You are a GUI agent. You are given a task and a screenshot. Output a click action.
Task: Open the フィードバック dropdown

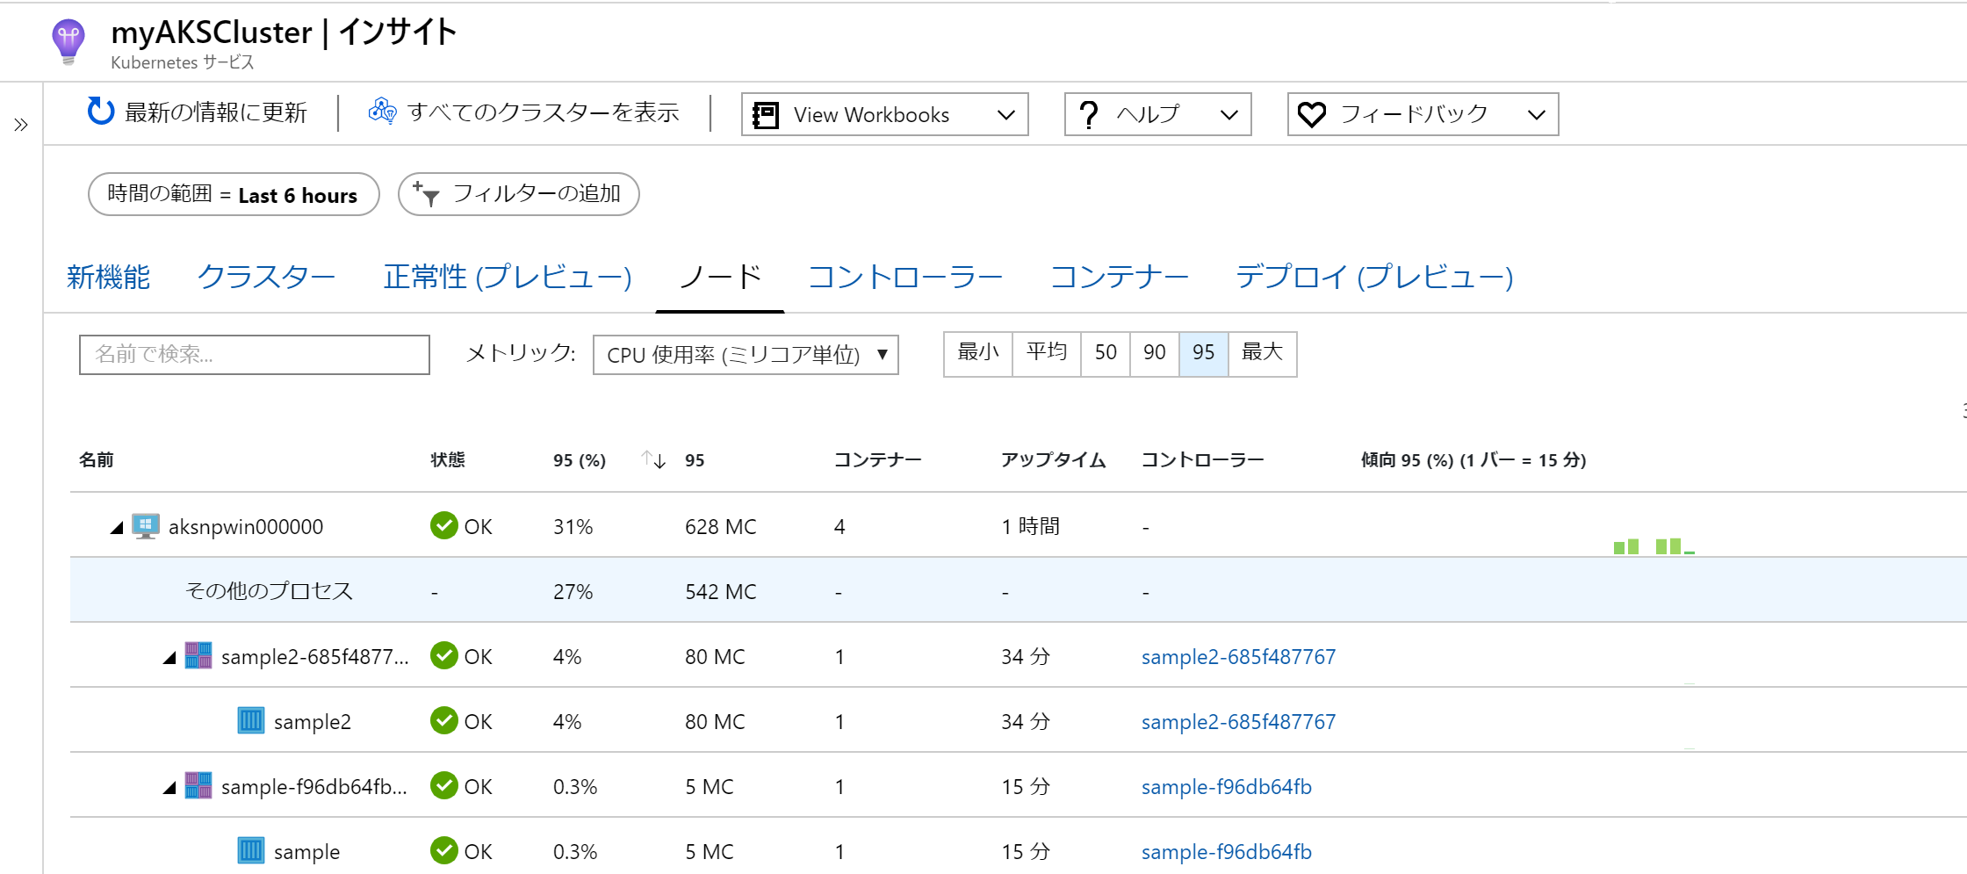pyautogui.click(x=1423, y=114)
